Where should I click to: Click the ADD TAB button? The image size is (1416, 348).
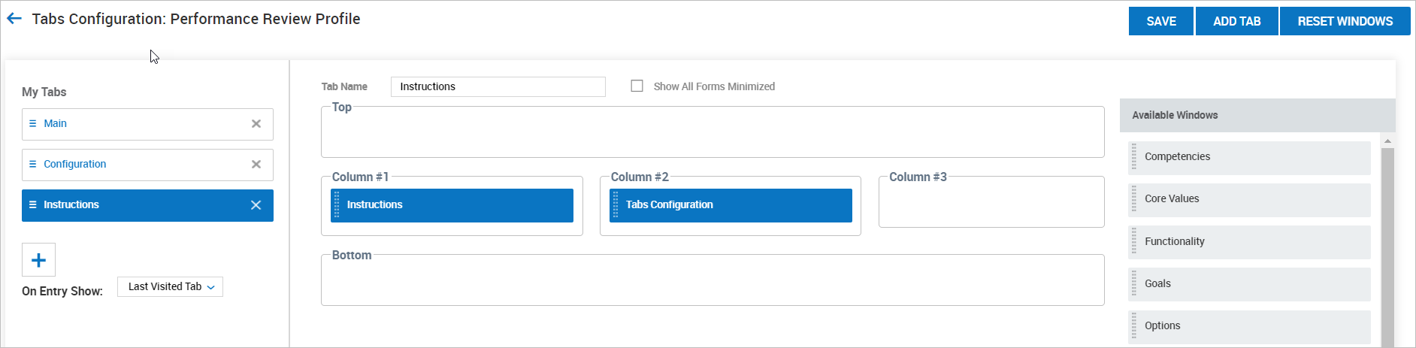pos(1237,21)
